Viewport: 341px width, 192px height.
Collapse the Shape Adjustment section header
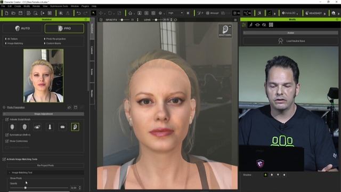[43, 114]
